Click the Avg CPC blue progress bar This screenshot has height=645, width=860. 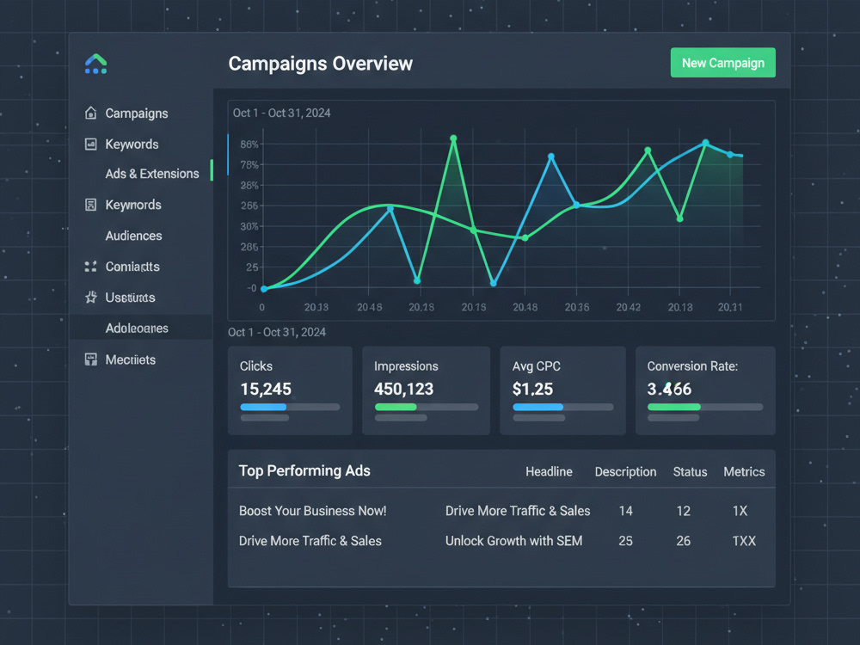pyautogui.click(x=538, y=407)
